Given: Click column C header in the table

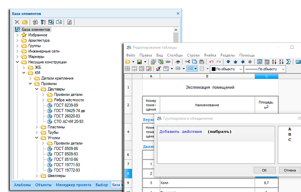Looking at the screenshot, I should [266, 76].
